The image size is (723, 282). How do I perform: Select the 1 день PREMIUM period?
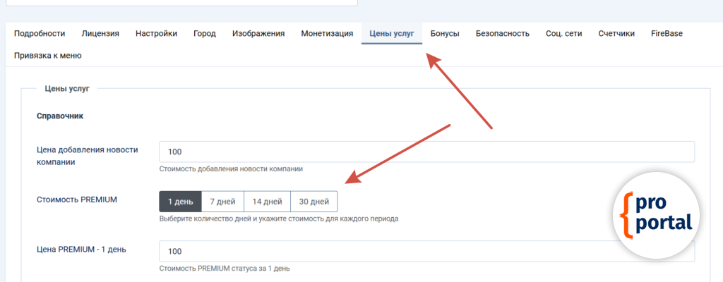(x=180, y=202)
